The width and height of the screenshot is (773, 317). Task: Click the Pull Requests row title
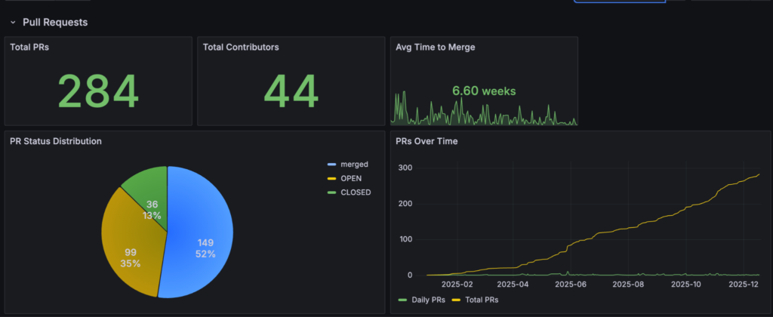(55, 23)
